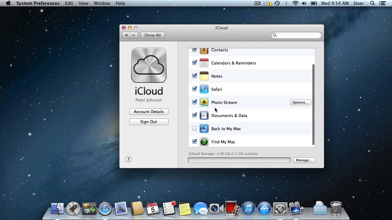Launch FaceTime camera icon in Dock
The height and width of the screenshot is (220, 392).
point(217,209)
